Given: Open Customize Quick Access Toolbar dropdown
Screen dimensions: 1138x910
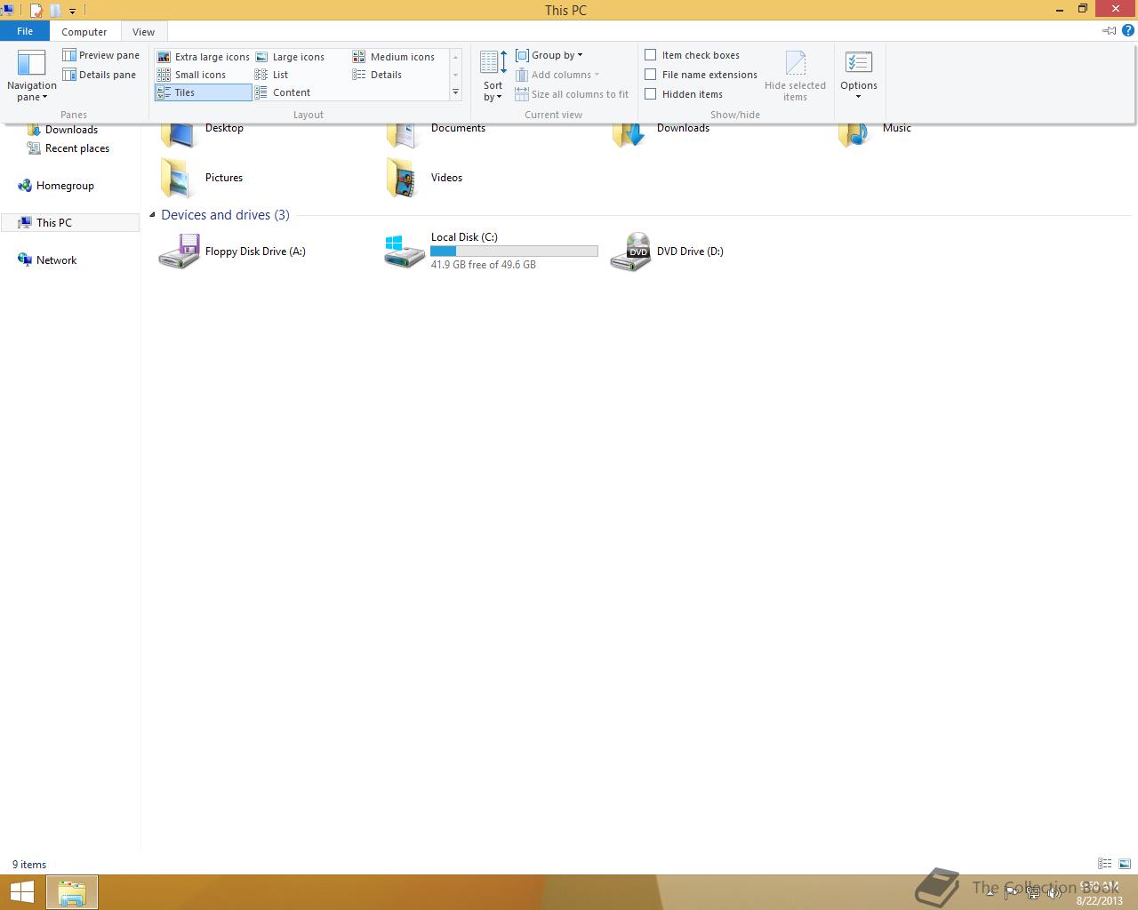Looking at the screenshot, I should (73, 11).
